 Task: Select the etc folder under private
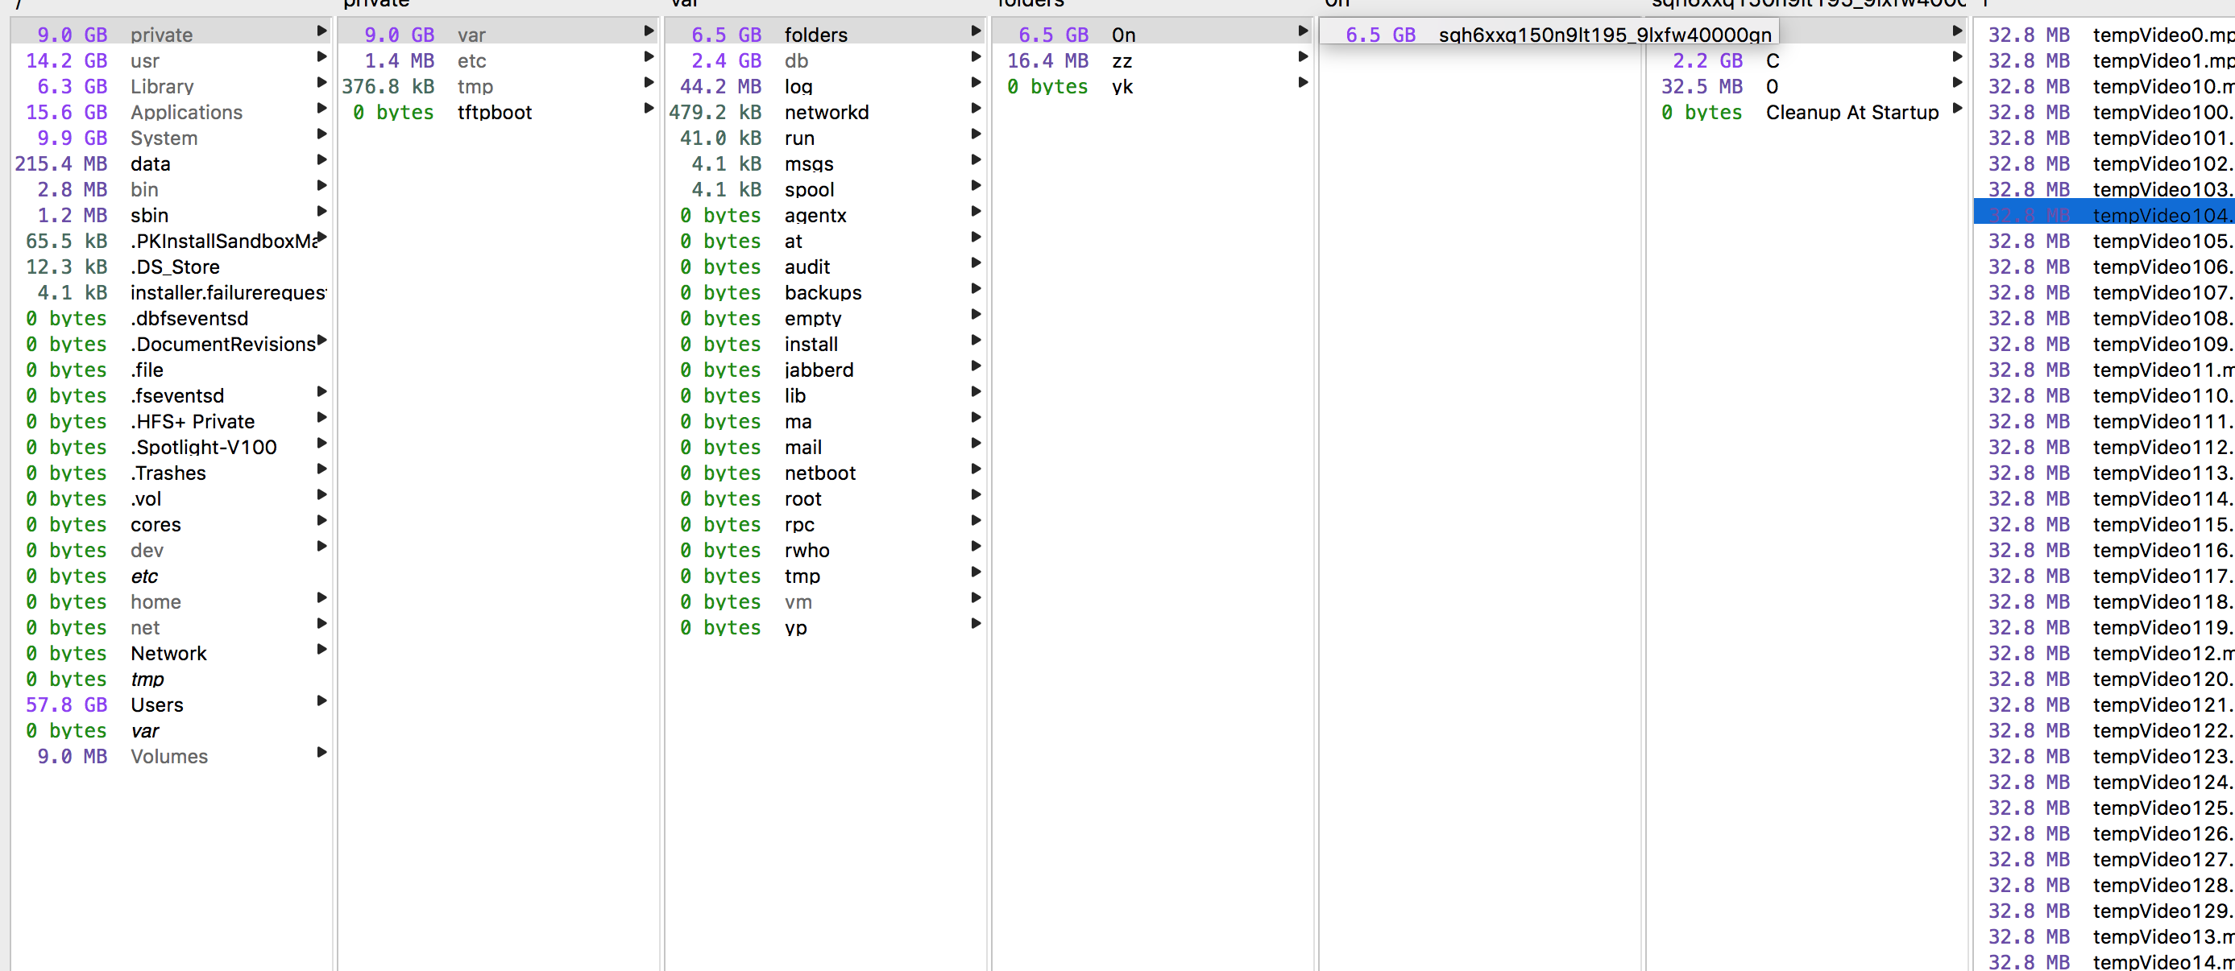(x=471, y=60)
